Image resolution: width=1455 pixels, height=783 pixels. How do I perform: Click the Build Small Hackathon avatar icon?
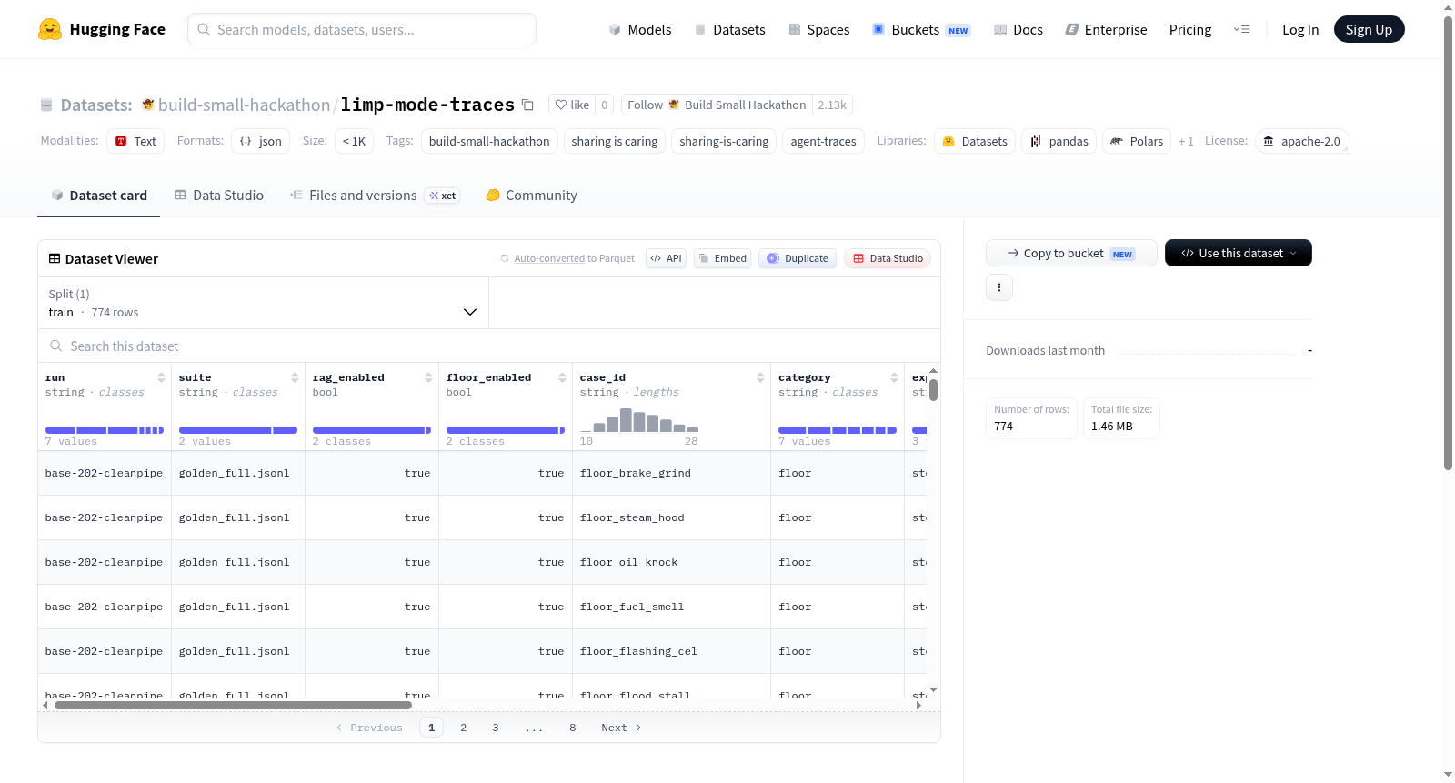click(674, 105)
